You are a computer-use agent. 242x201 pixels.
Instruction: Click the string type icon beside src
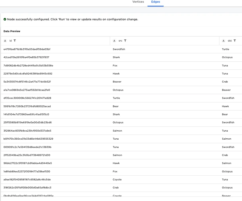(x=114, y=41)
